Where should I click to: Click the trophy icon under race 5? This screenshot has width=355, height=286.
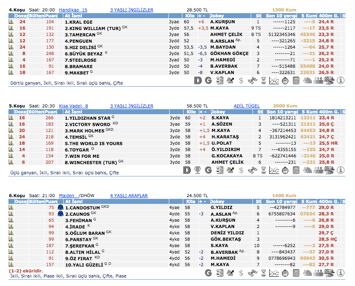pos(198,170)
